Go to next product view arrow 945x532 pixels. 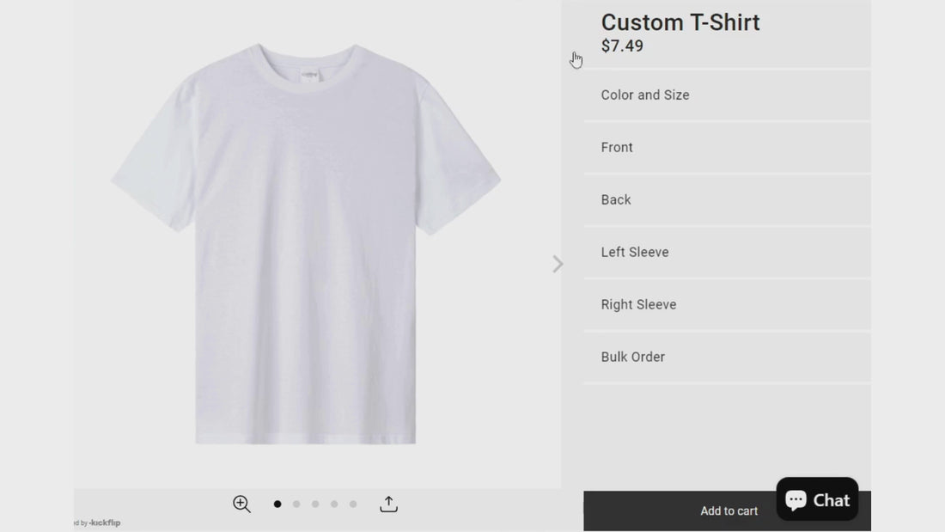point(558,264)
